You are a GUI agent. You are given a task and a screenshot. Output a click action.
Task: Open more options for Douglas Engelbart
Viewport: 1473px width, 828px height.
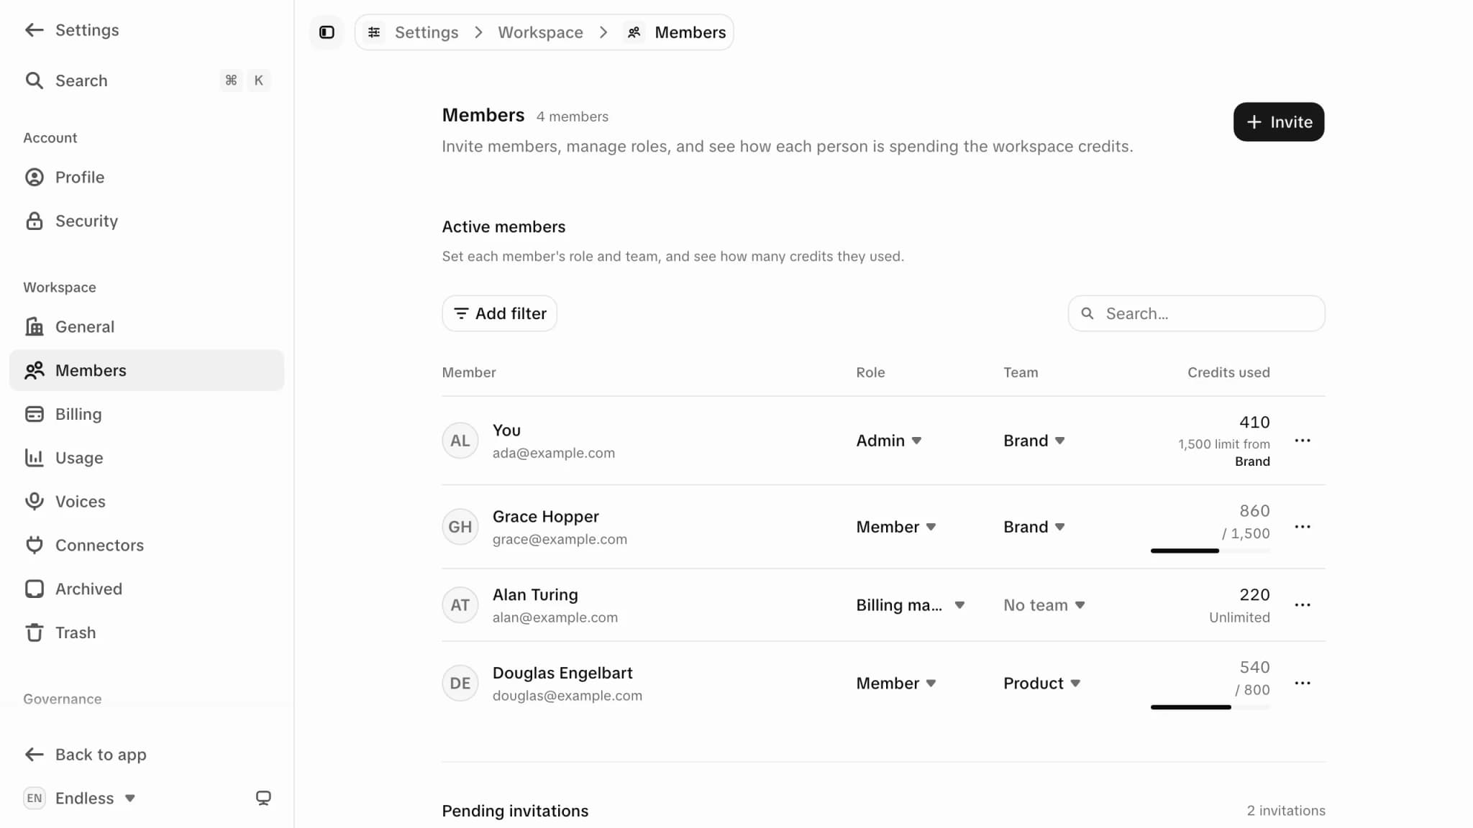[x=1303, y=684]
